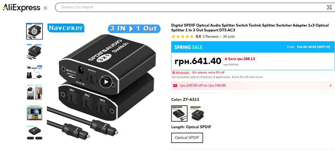Image resolution: width=335 pixels, height=154 pixels.
Task: Open the 3 Reviews link
Action: pos(210,37)
